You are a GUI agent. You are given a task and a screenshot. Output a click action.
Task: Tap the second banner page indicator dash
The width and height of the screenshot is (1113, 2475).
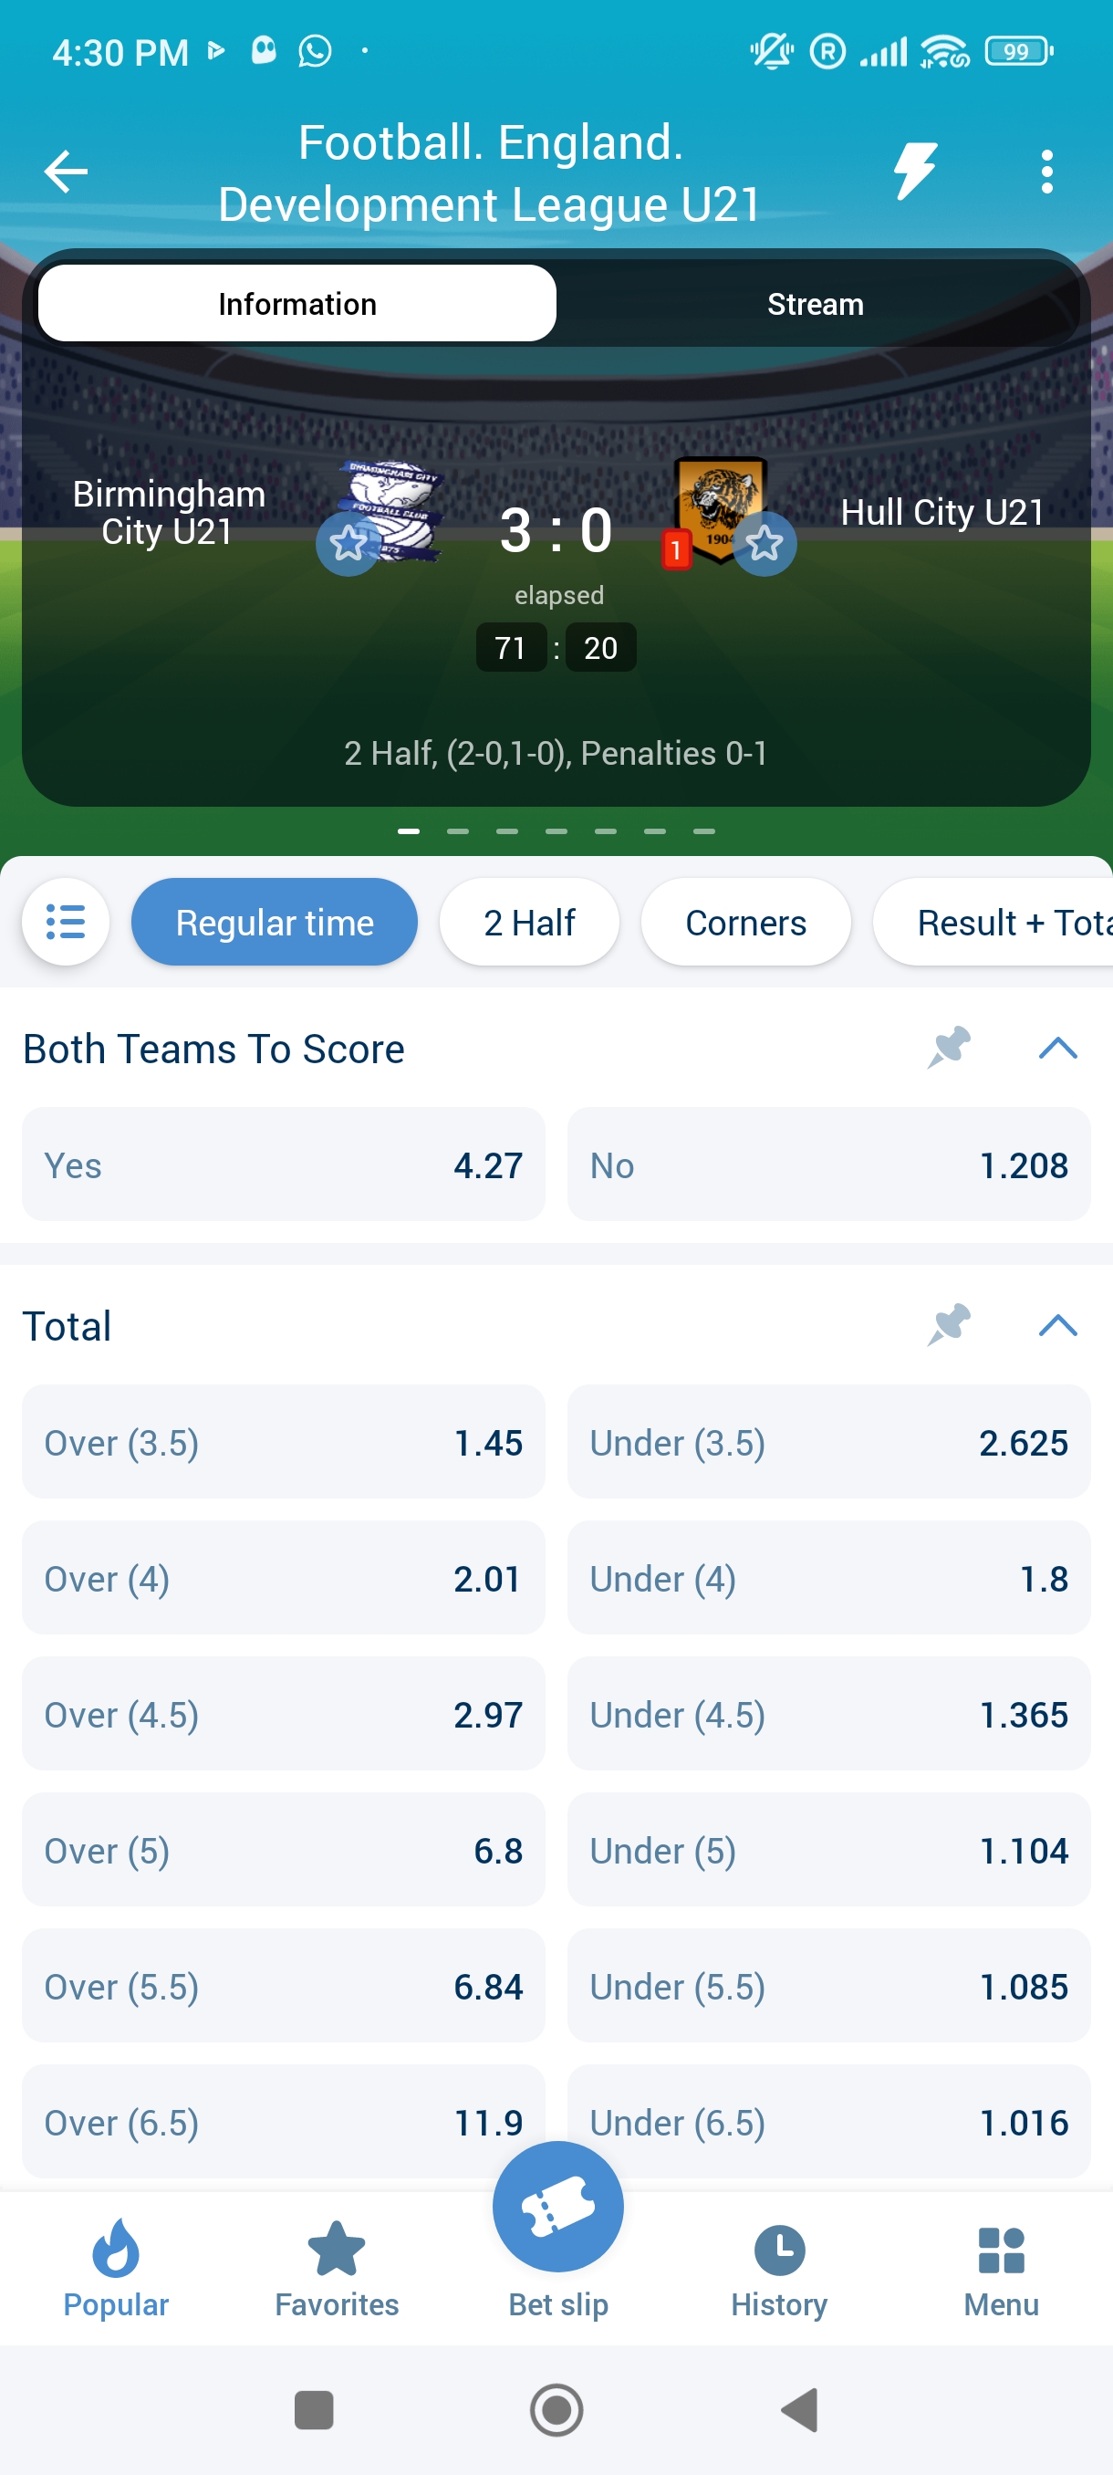click(x=458, y=831)
